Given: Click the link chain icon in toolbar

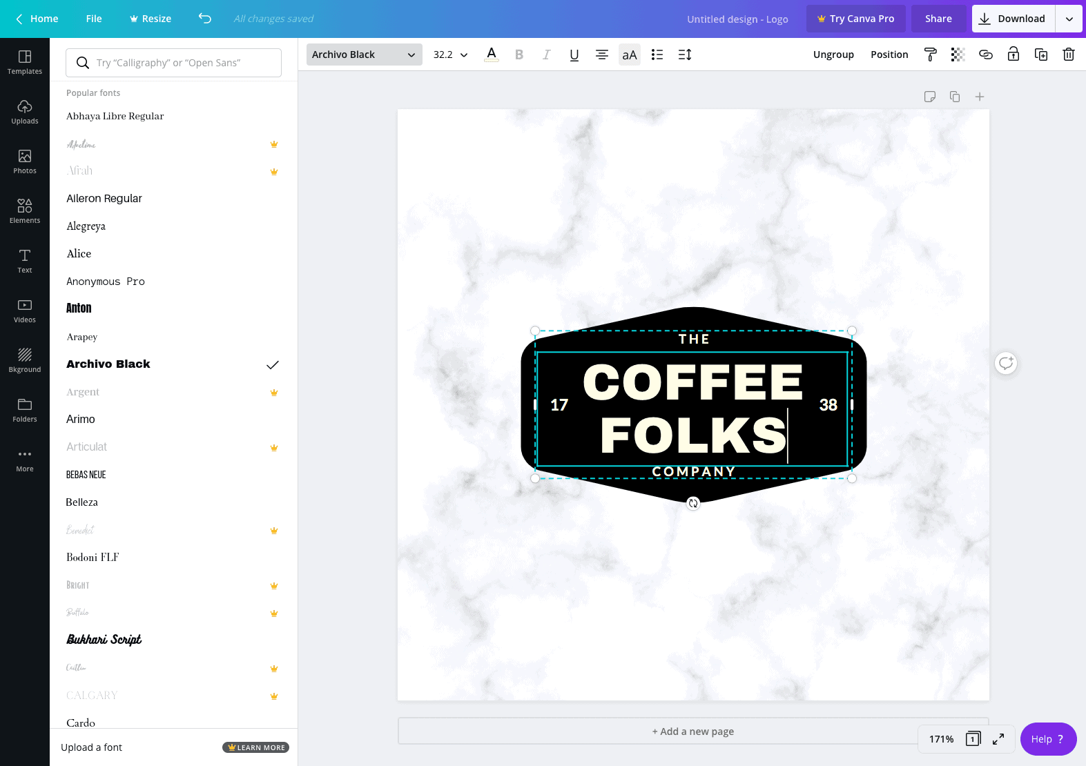Looking at the screenshot, I should click(985, 55).
